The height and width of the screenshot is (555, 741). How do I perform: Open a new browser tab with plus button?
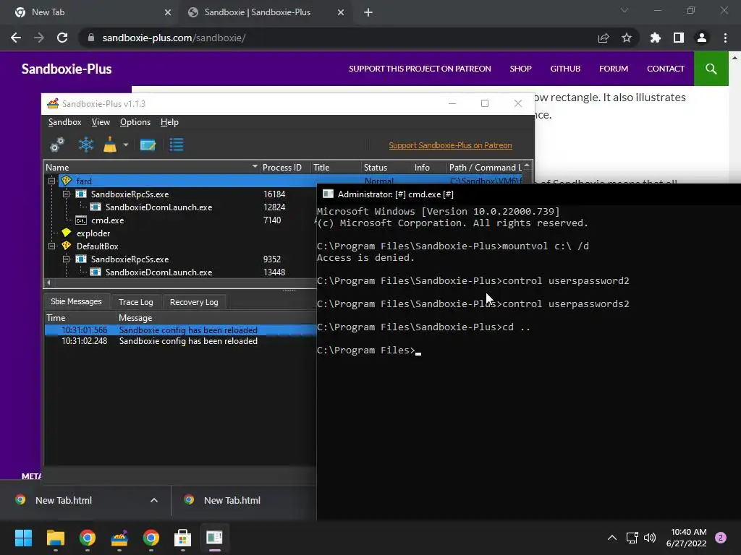[x=368, y=12]
